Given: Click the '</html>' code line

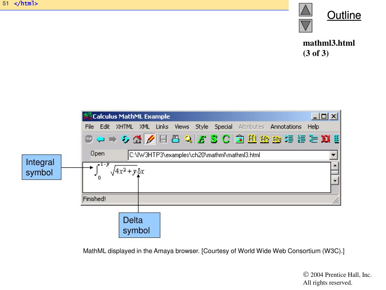Looking at the screenshot, I should [x=26, y=3].
